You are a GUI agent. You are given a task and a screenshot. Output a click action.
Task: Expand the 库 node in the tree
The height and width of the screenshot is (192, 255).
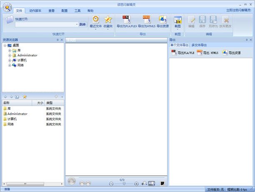click(x=9, y=50)
